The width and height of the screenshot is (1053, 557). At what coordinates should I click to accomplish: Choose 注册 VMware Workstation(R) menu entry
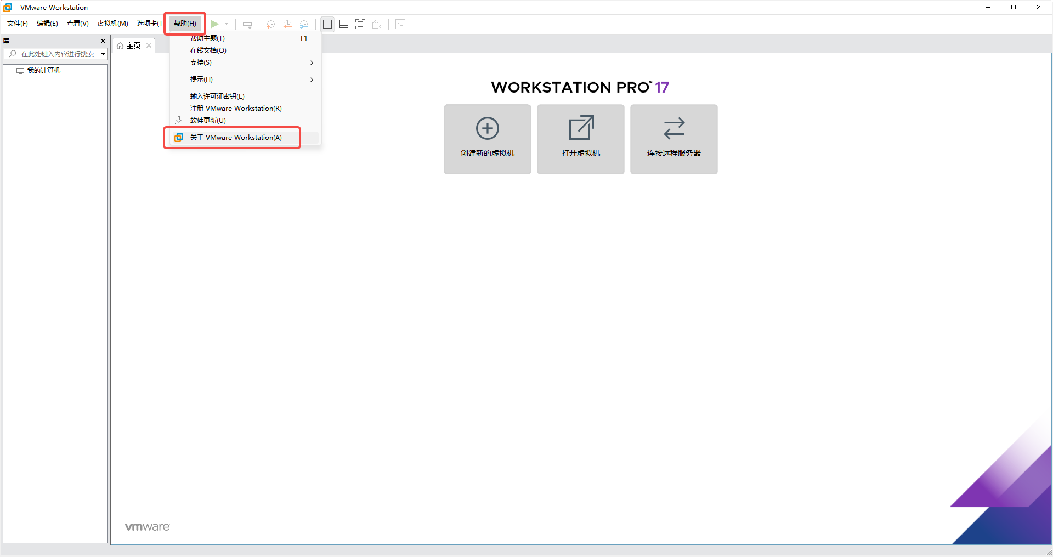[x=246, y=109]
